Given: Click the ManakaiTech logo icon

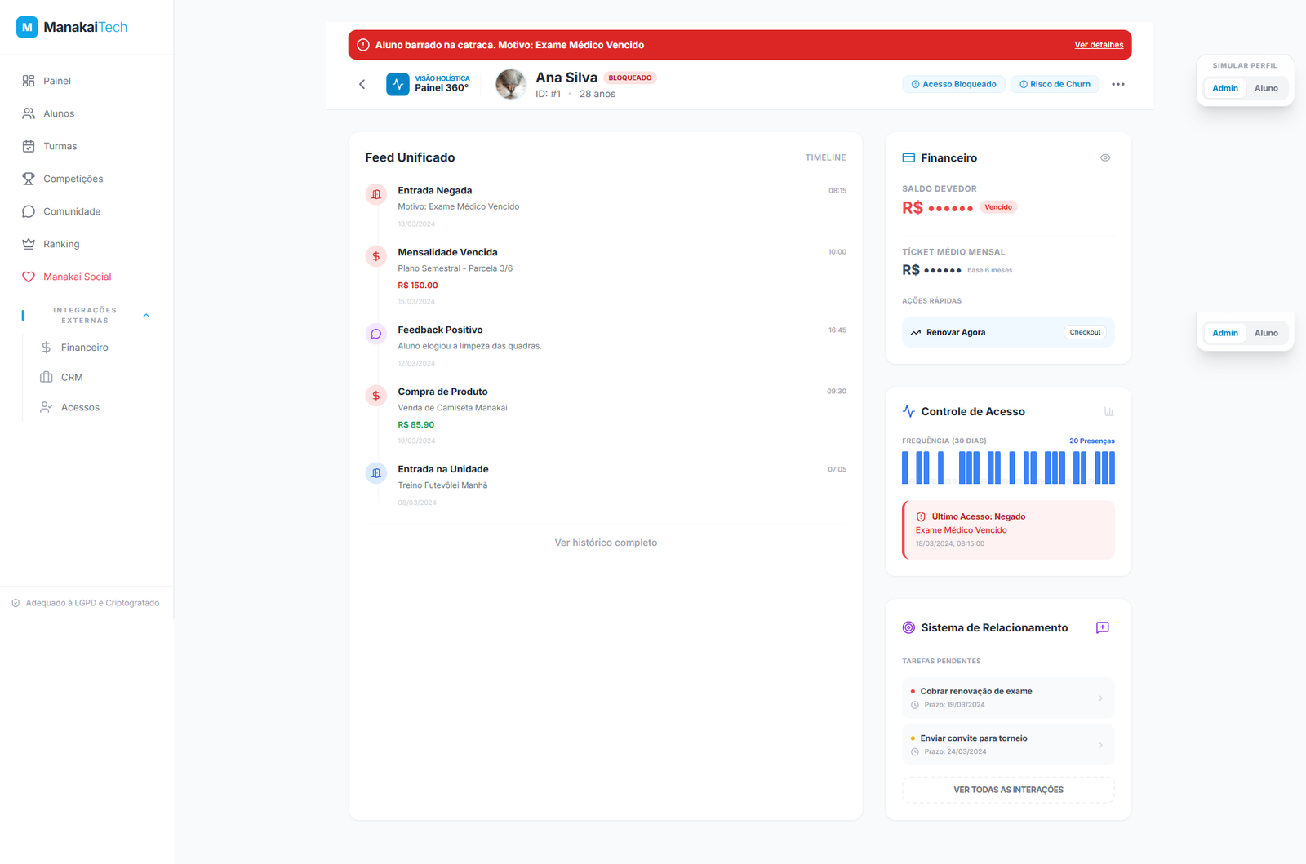Looking at the screenshot, I should [x=27, y=27].
